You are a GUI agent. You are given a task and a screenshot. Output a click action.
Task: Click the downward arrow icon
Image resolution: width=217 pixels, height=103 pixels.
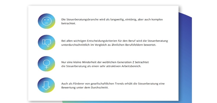46,85
